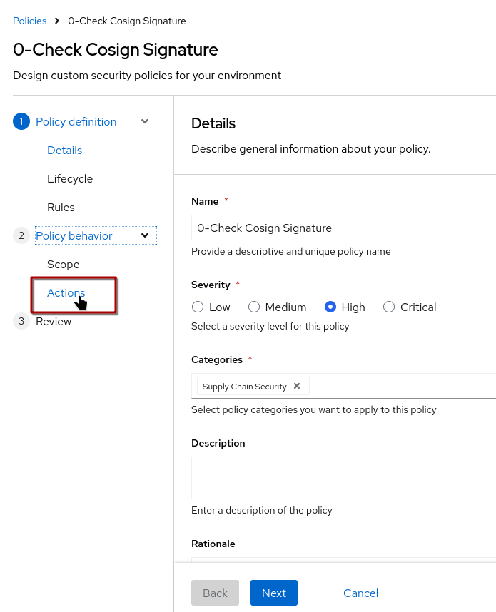The height and width of the screenshot is (612, 496).
Task: Click the step 3 number badge
Action: click(21, 321)
